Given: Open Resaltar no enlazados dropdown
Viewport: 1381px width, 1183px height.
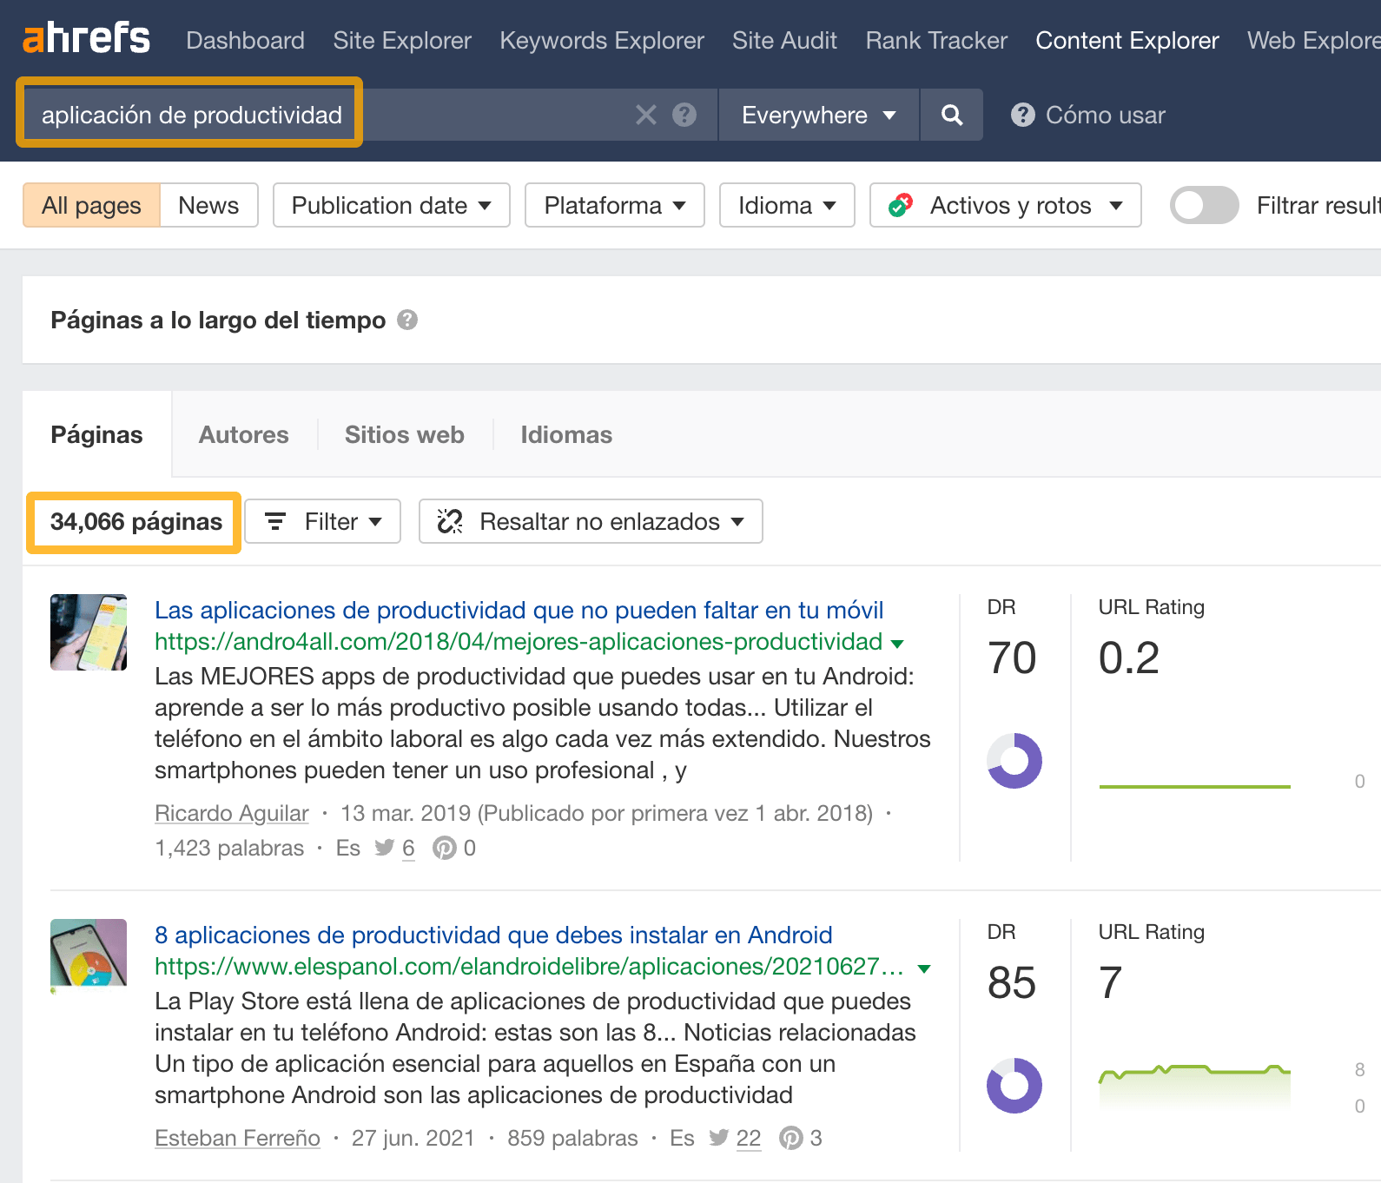Looking at the screenshot, I should click(591, 521).
